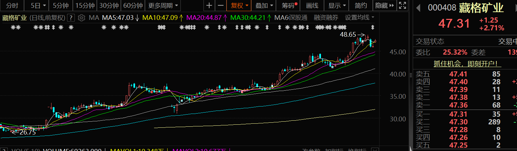Switch to the 分时 intraday tab
The width and height of the screenshot is (517, 151).
pyautogui.click(x=12, y=5)
